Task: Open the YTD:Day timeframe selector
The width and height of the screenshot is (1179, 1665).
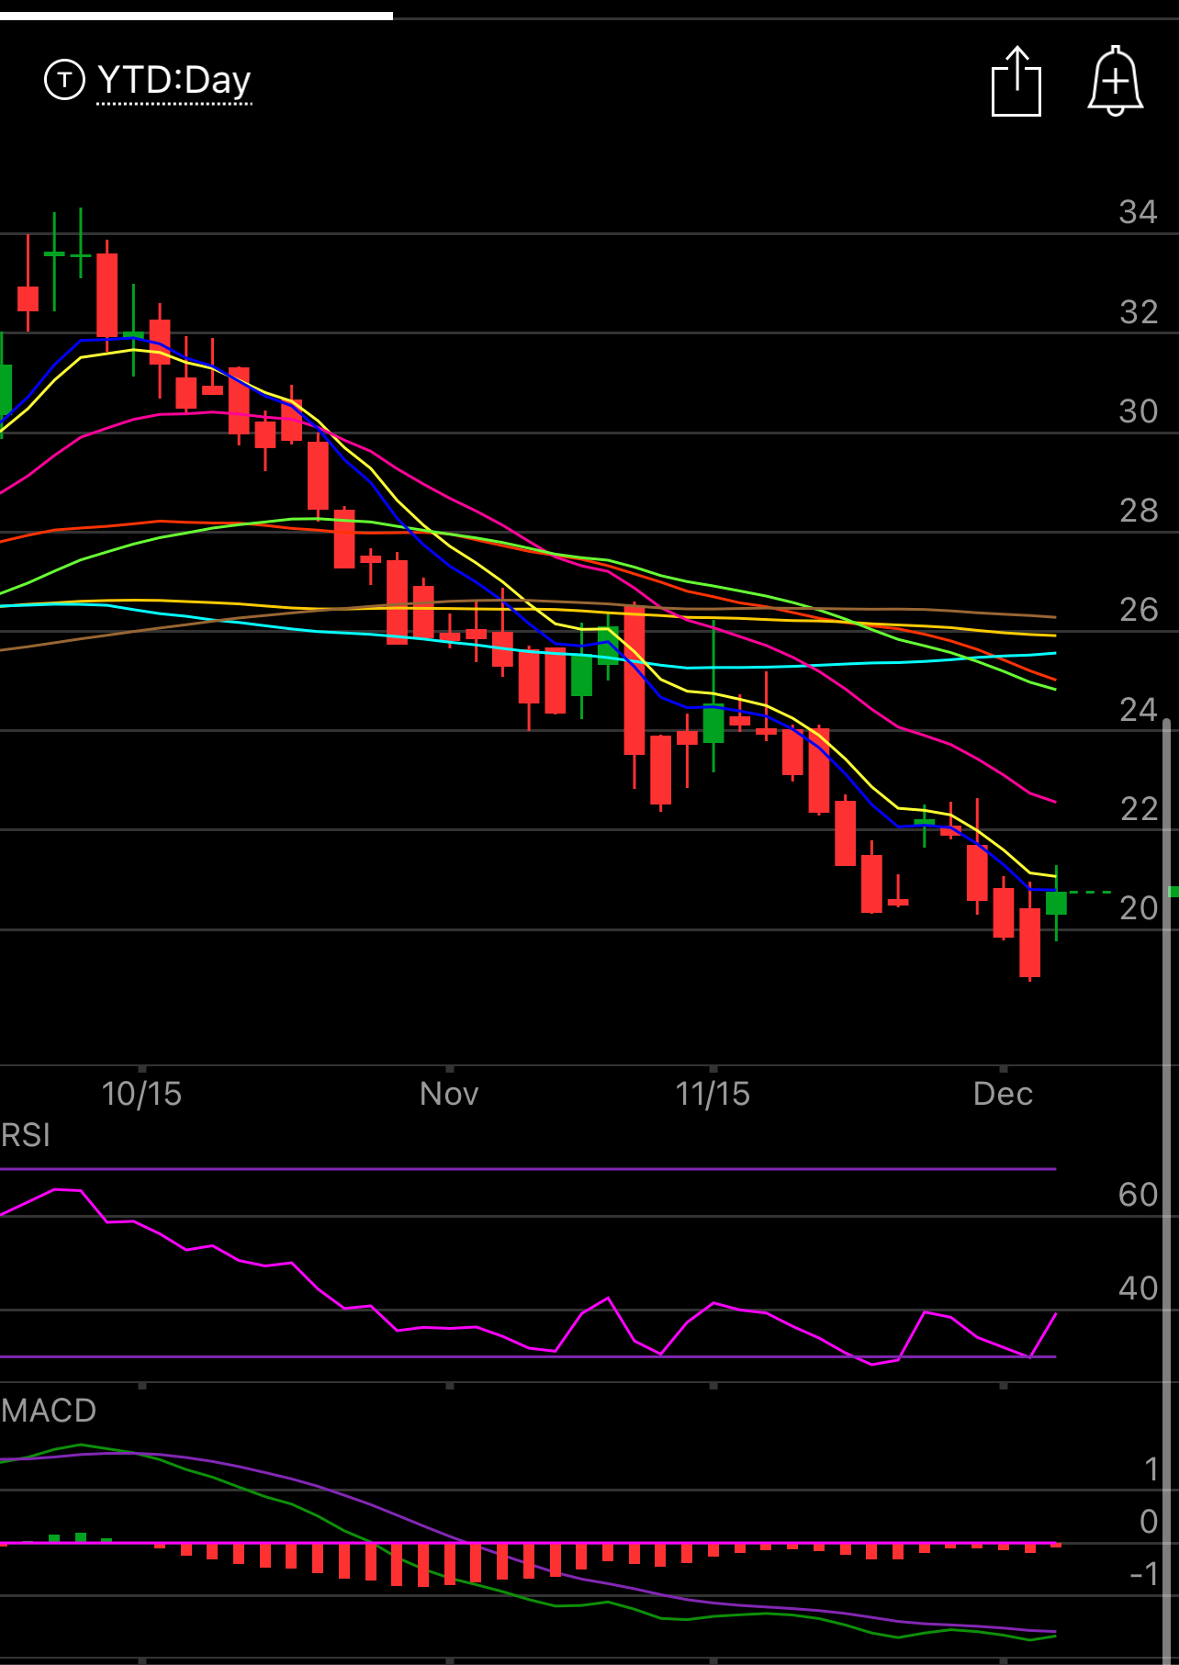Action: click(174, 81)
